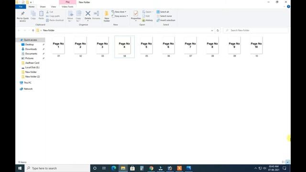Open Downloads in navigation pane

point(31,49)
